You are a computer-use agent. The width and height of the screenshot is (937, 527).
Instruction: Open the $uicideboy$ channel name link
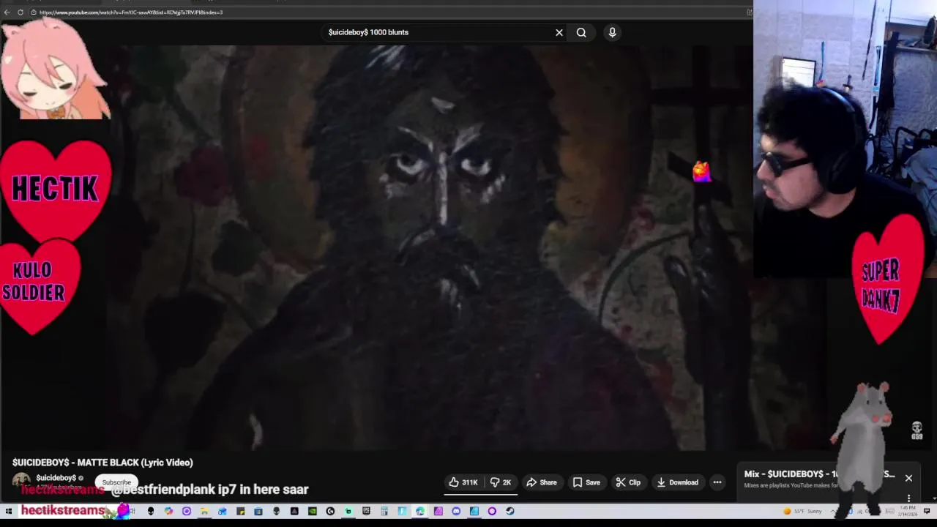56,478
